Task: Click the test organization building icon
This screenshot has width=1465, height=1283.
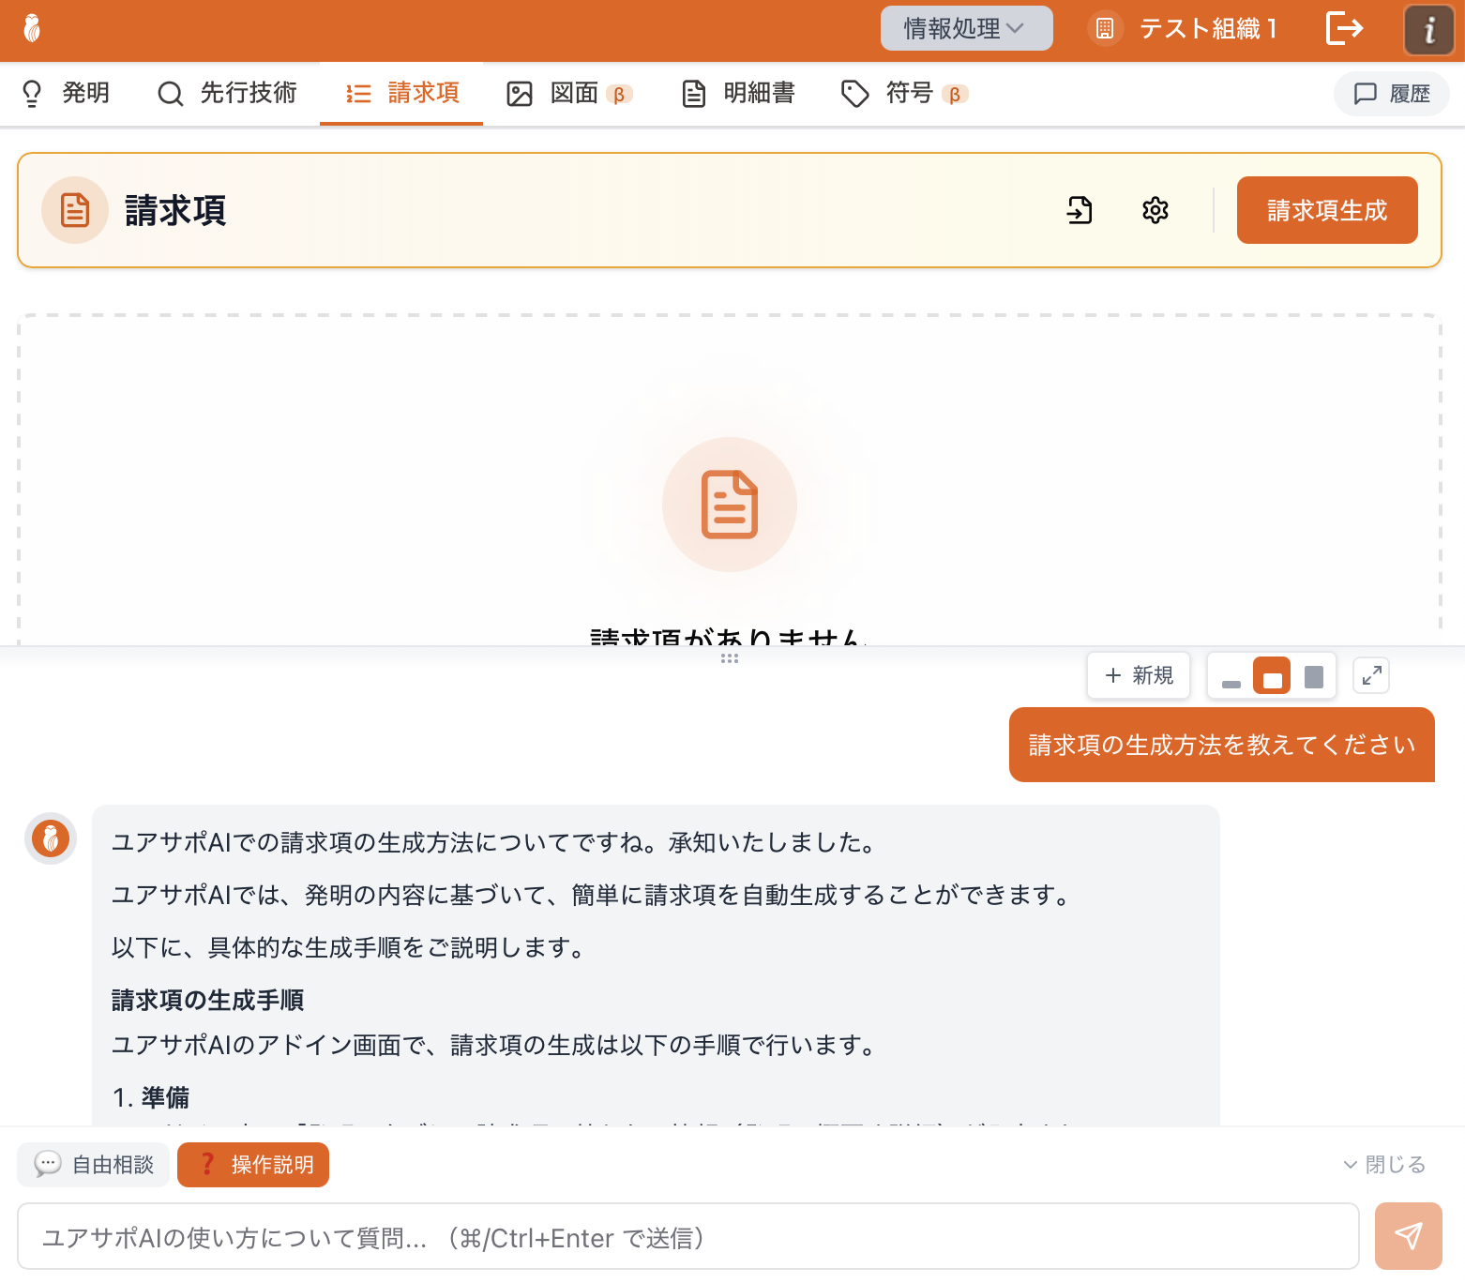Action: 1105,29
